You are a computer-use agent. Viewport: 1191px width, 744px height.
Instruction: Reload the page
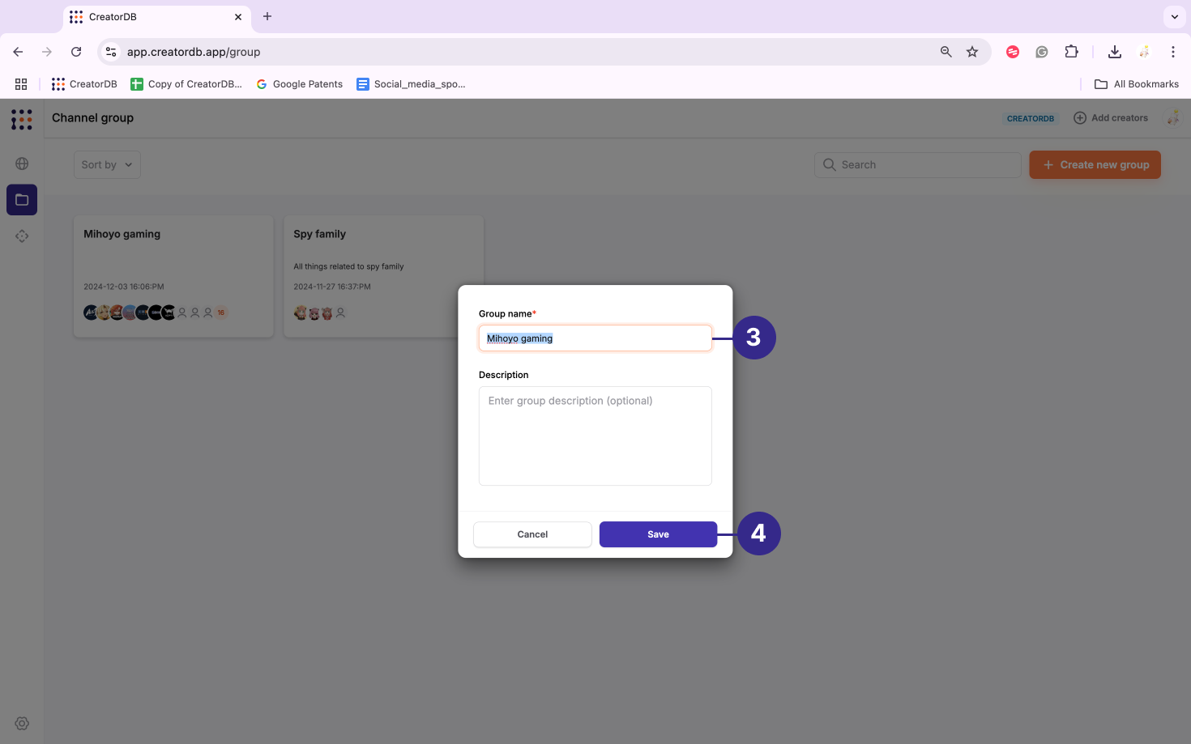pos(76,52)
